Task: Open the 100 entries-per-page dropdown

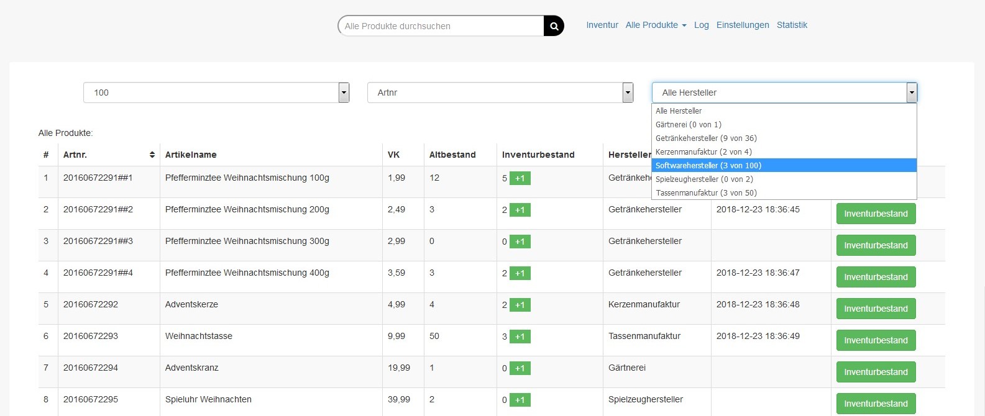Action: [x=216, y=93]
